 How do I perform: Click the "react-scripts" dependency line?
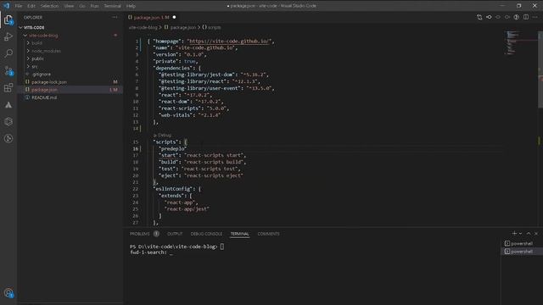(193, 108)
